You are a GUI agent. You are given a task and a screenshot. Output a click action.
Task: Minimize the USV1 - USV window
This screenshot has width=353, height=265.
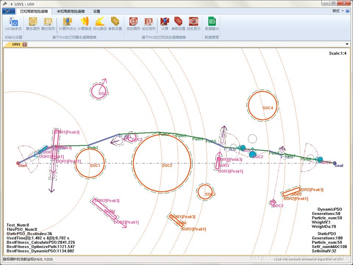[x=325, y=3]
